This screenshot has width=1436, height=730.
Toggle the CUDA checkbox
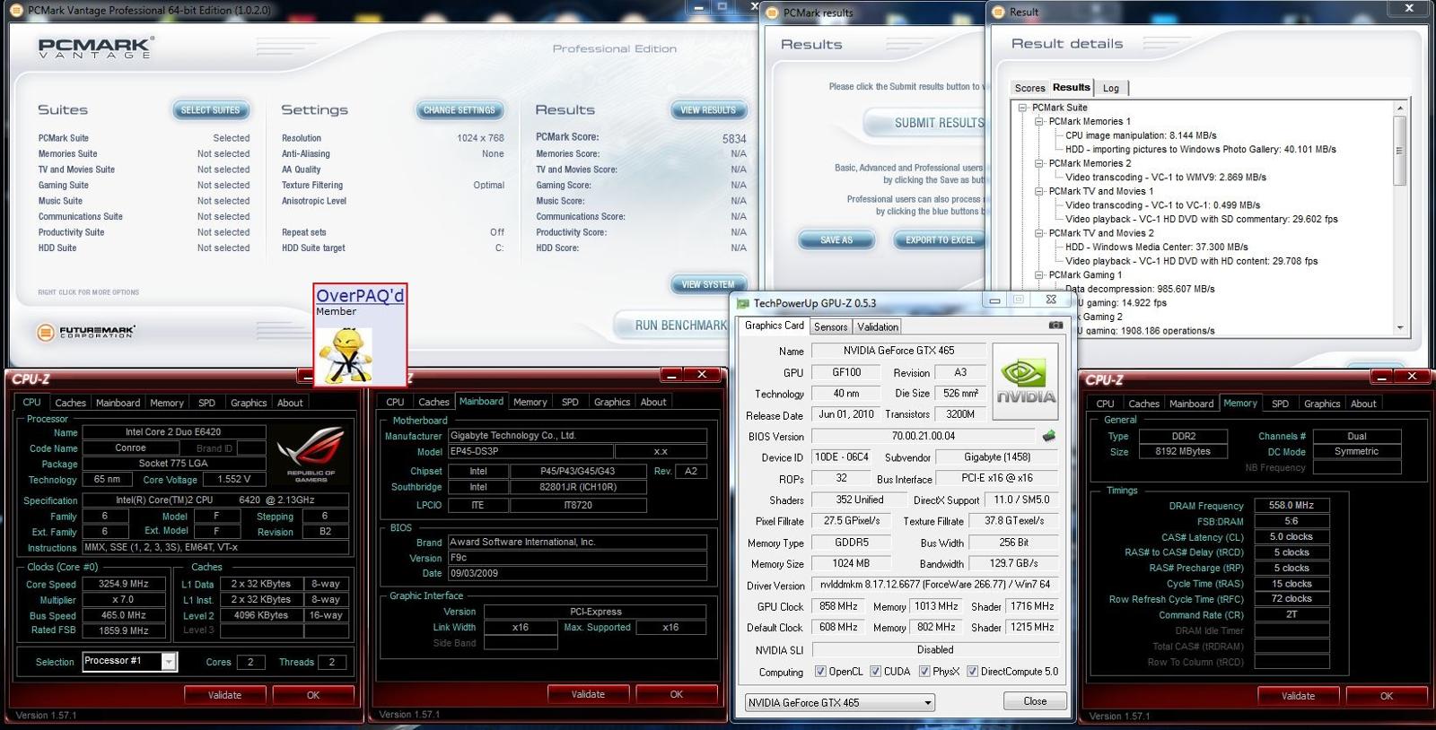875,671
